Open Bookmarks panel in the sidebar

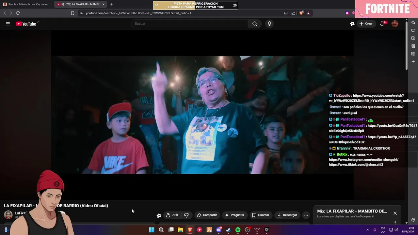coord(413,46)
